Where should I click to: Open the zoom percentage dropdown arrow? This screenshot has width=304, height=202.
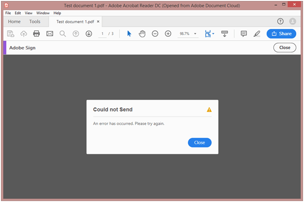(195, 34)
